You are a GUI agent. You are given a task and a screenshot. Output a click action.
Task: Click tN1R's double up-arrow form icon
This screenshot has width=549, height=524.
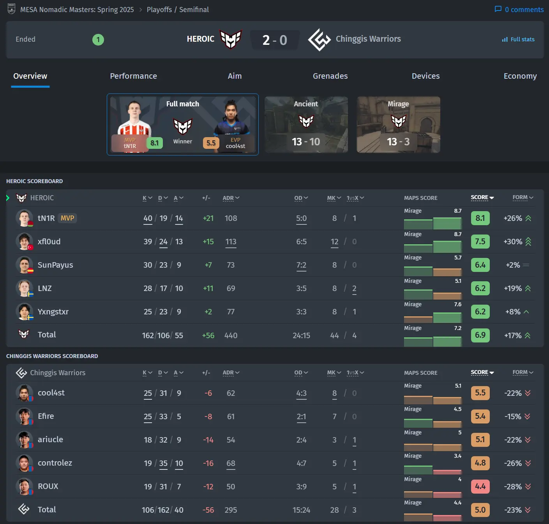tap(528, 218)
